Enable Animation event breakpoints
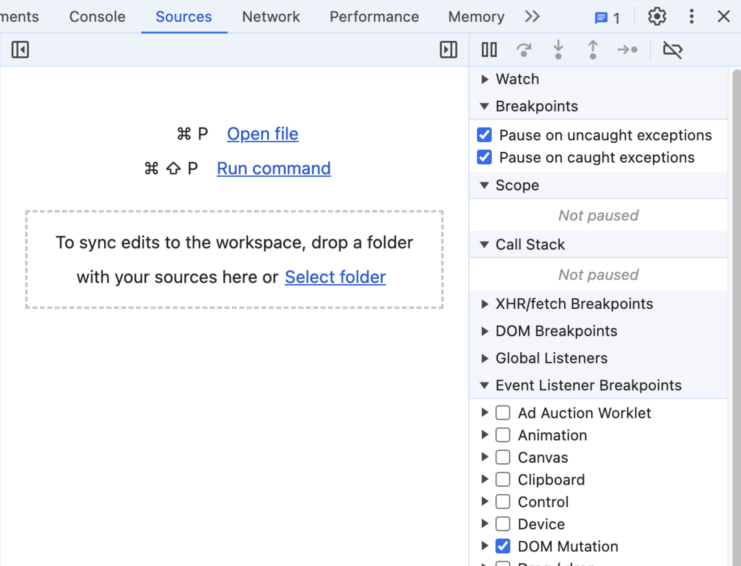 [503, 435]
